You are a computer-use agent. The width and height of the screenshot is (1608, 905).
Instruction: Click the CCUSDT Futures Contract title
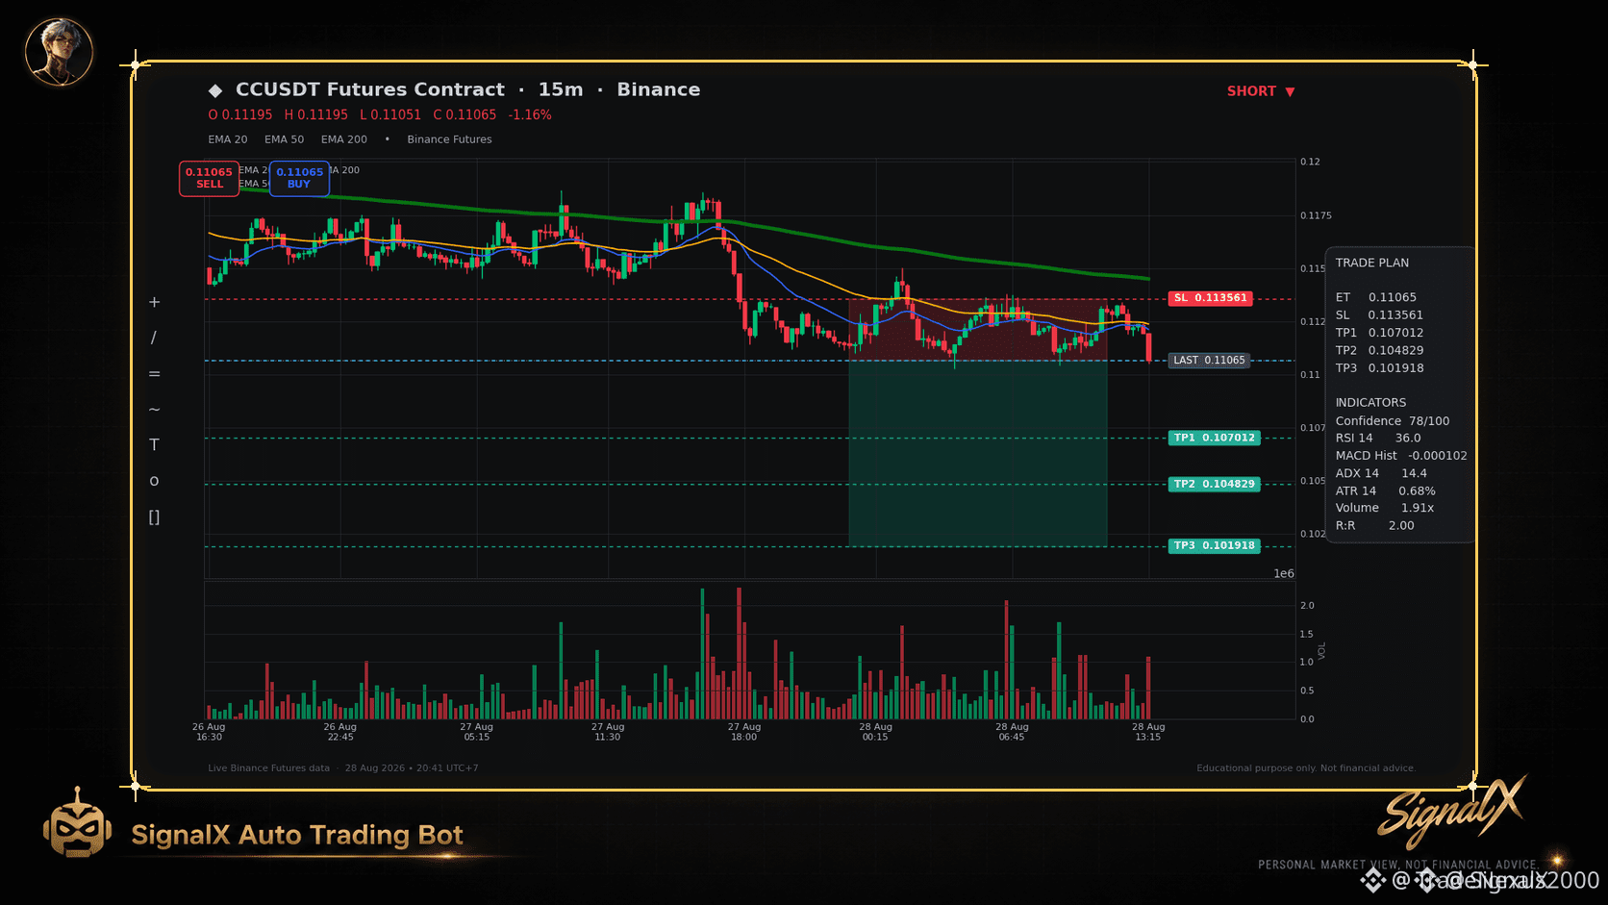(370, 89)
